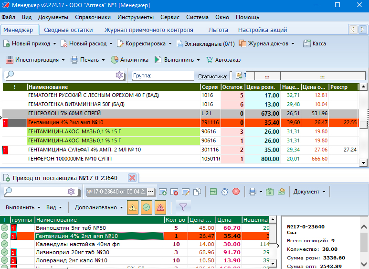Image resolution: width=369 pixels, height=269 pixels.
Task: Open the Документ dropdown menu
Action: click(310, 192)
